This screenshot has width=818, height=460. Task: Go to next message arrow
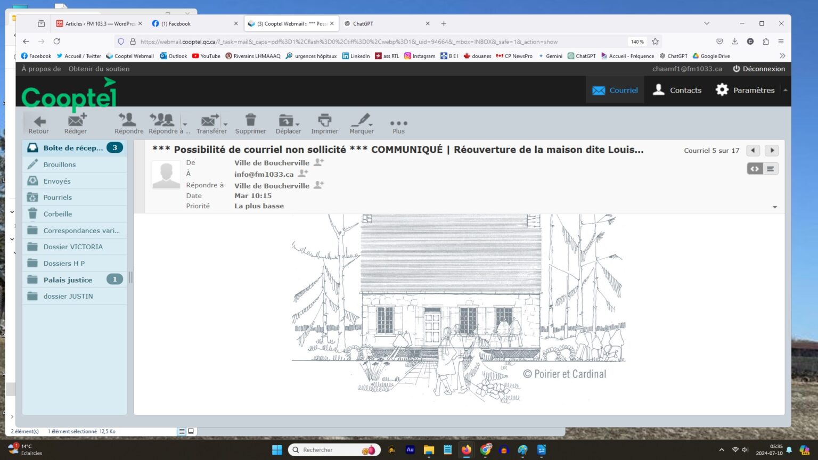(772, 151)
